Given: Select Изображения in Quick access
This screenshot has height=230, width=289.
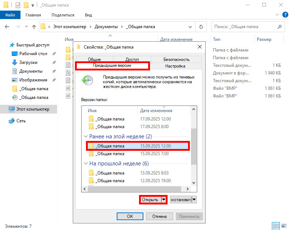Looking at the screenshot, I should [x=33, y=80].
